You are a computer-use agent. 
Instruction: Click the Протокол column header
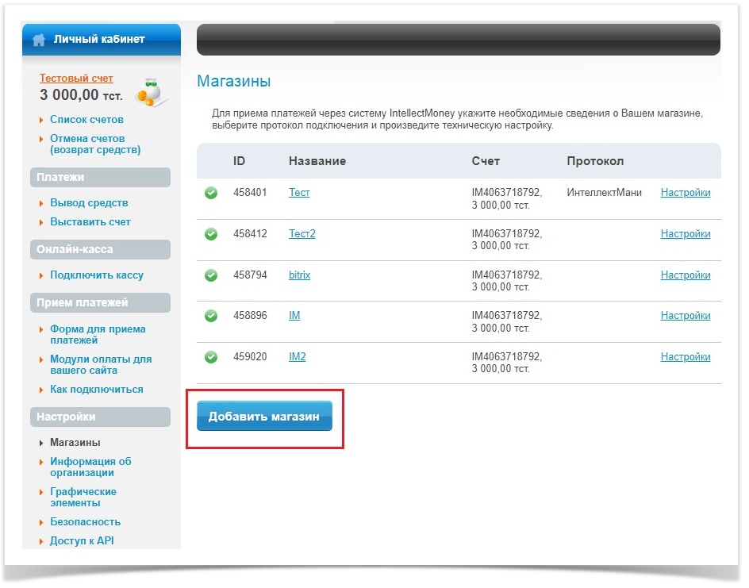595,161
